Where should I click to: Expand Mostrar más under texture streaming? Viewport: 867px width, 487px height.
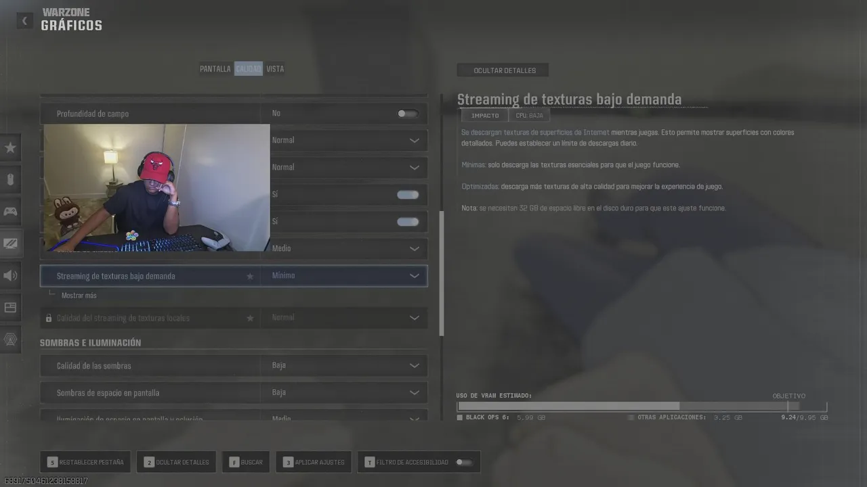79,296
